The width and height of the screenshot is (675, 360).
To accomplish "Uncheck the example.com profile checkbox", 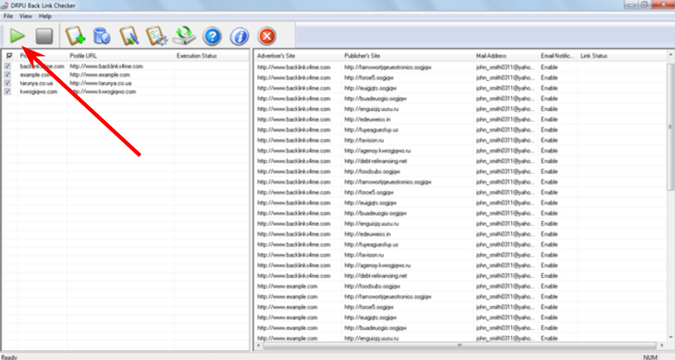I will [8, 75].
